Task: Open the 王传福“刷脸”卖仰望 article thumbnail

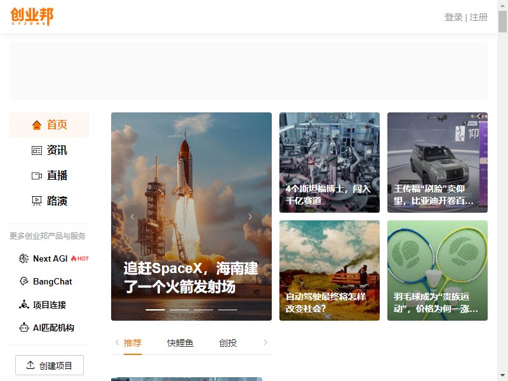Action: point(438,163)
